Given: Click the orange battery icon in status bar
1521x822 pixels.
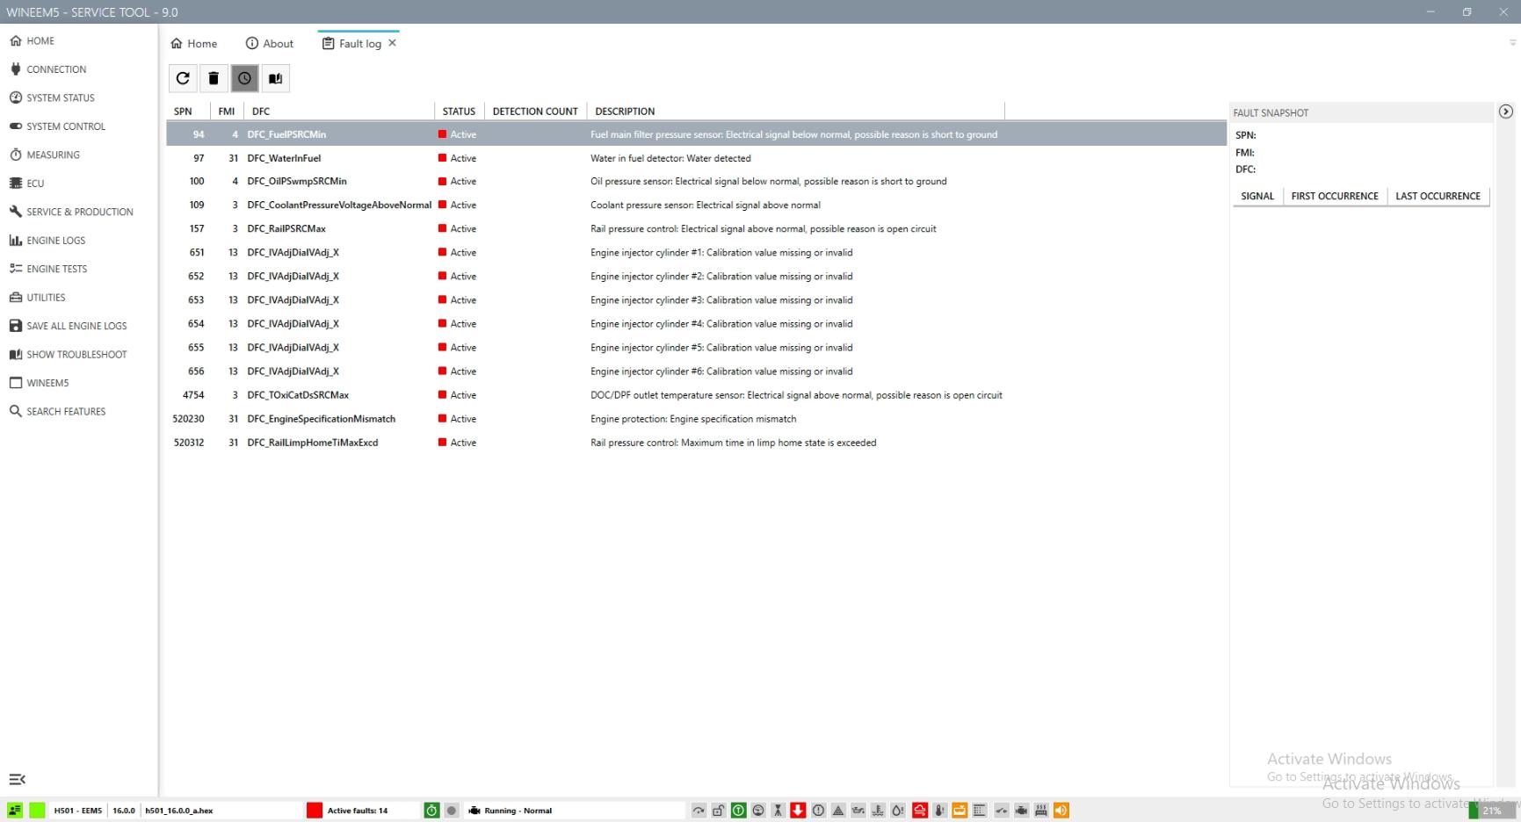Looking at the screenshot, I should (960, 811).
